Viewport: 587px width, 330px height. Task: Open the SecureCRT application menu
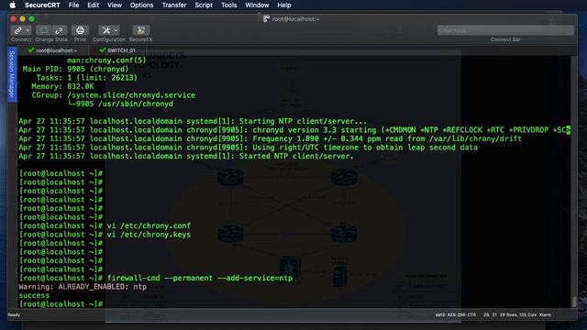[x=42, y=5]
